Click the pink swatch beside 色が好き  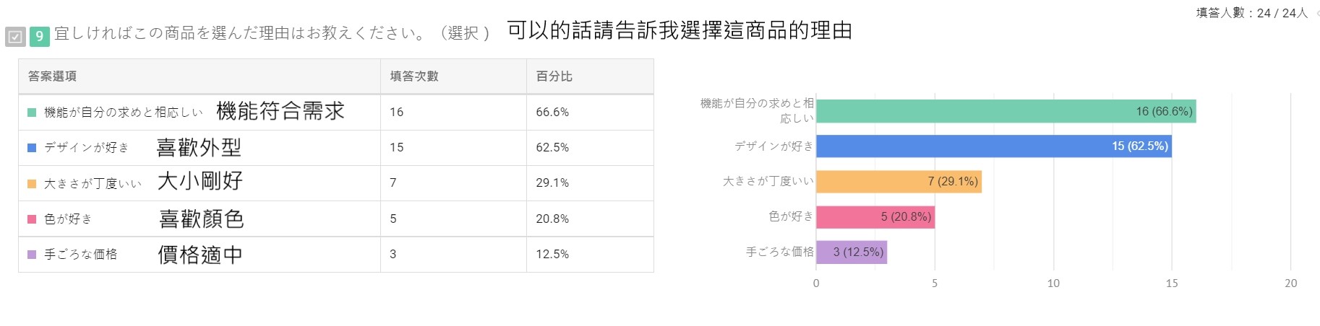[x=32, y=219]
